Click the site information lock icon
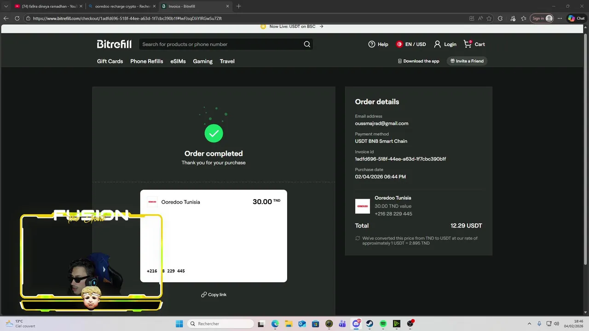 coord(28,18)
